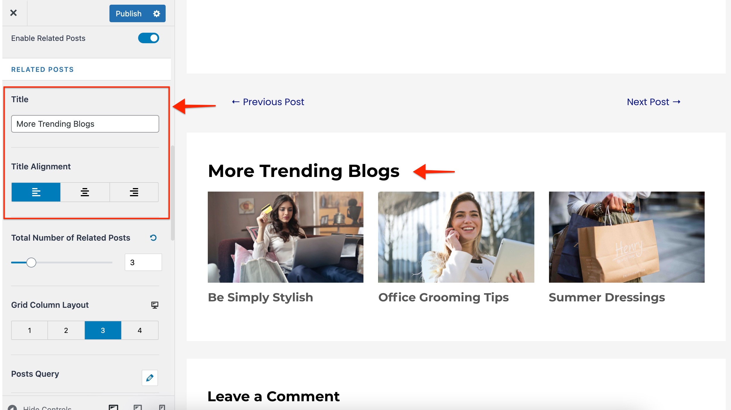The image size is (731, 410).
Task: Open the Summer Dressings post title
Action: [607, 297]
